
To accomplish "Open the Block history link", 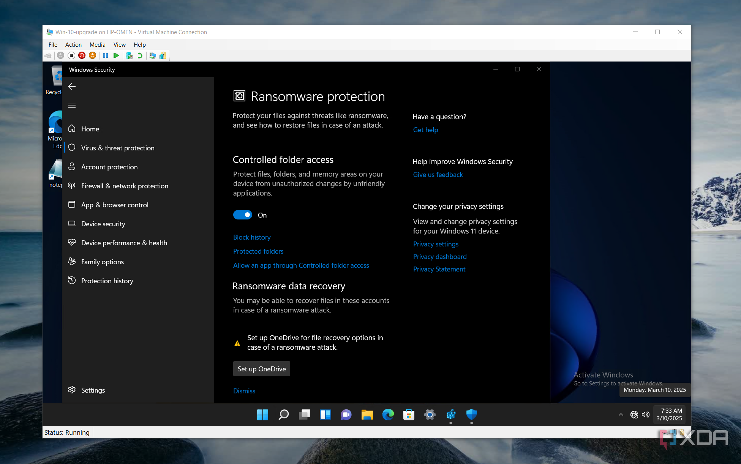I will tap(252, 237).
